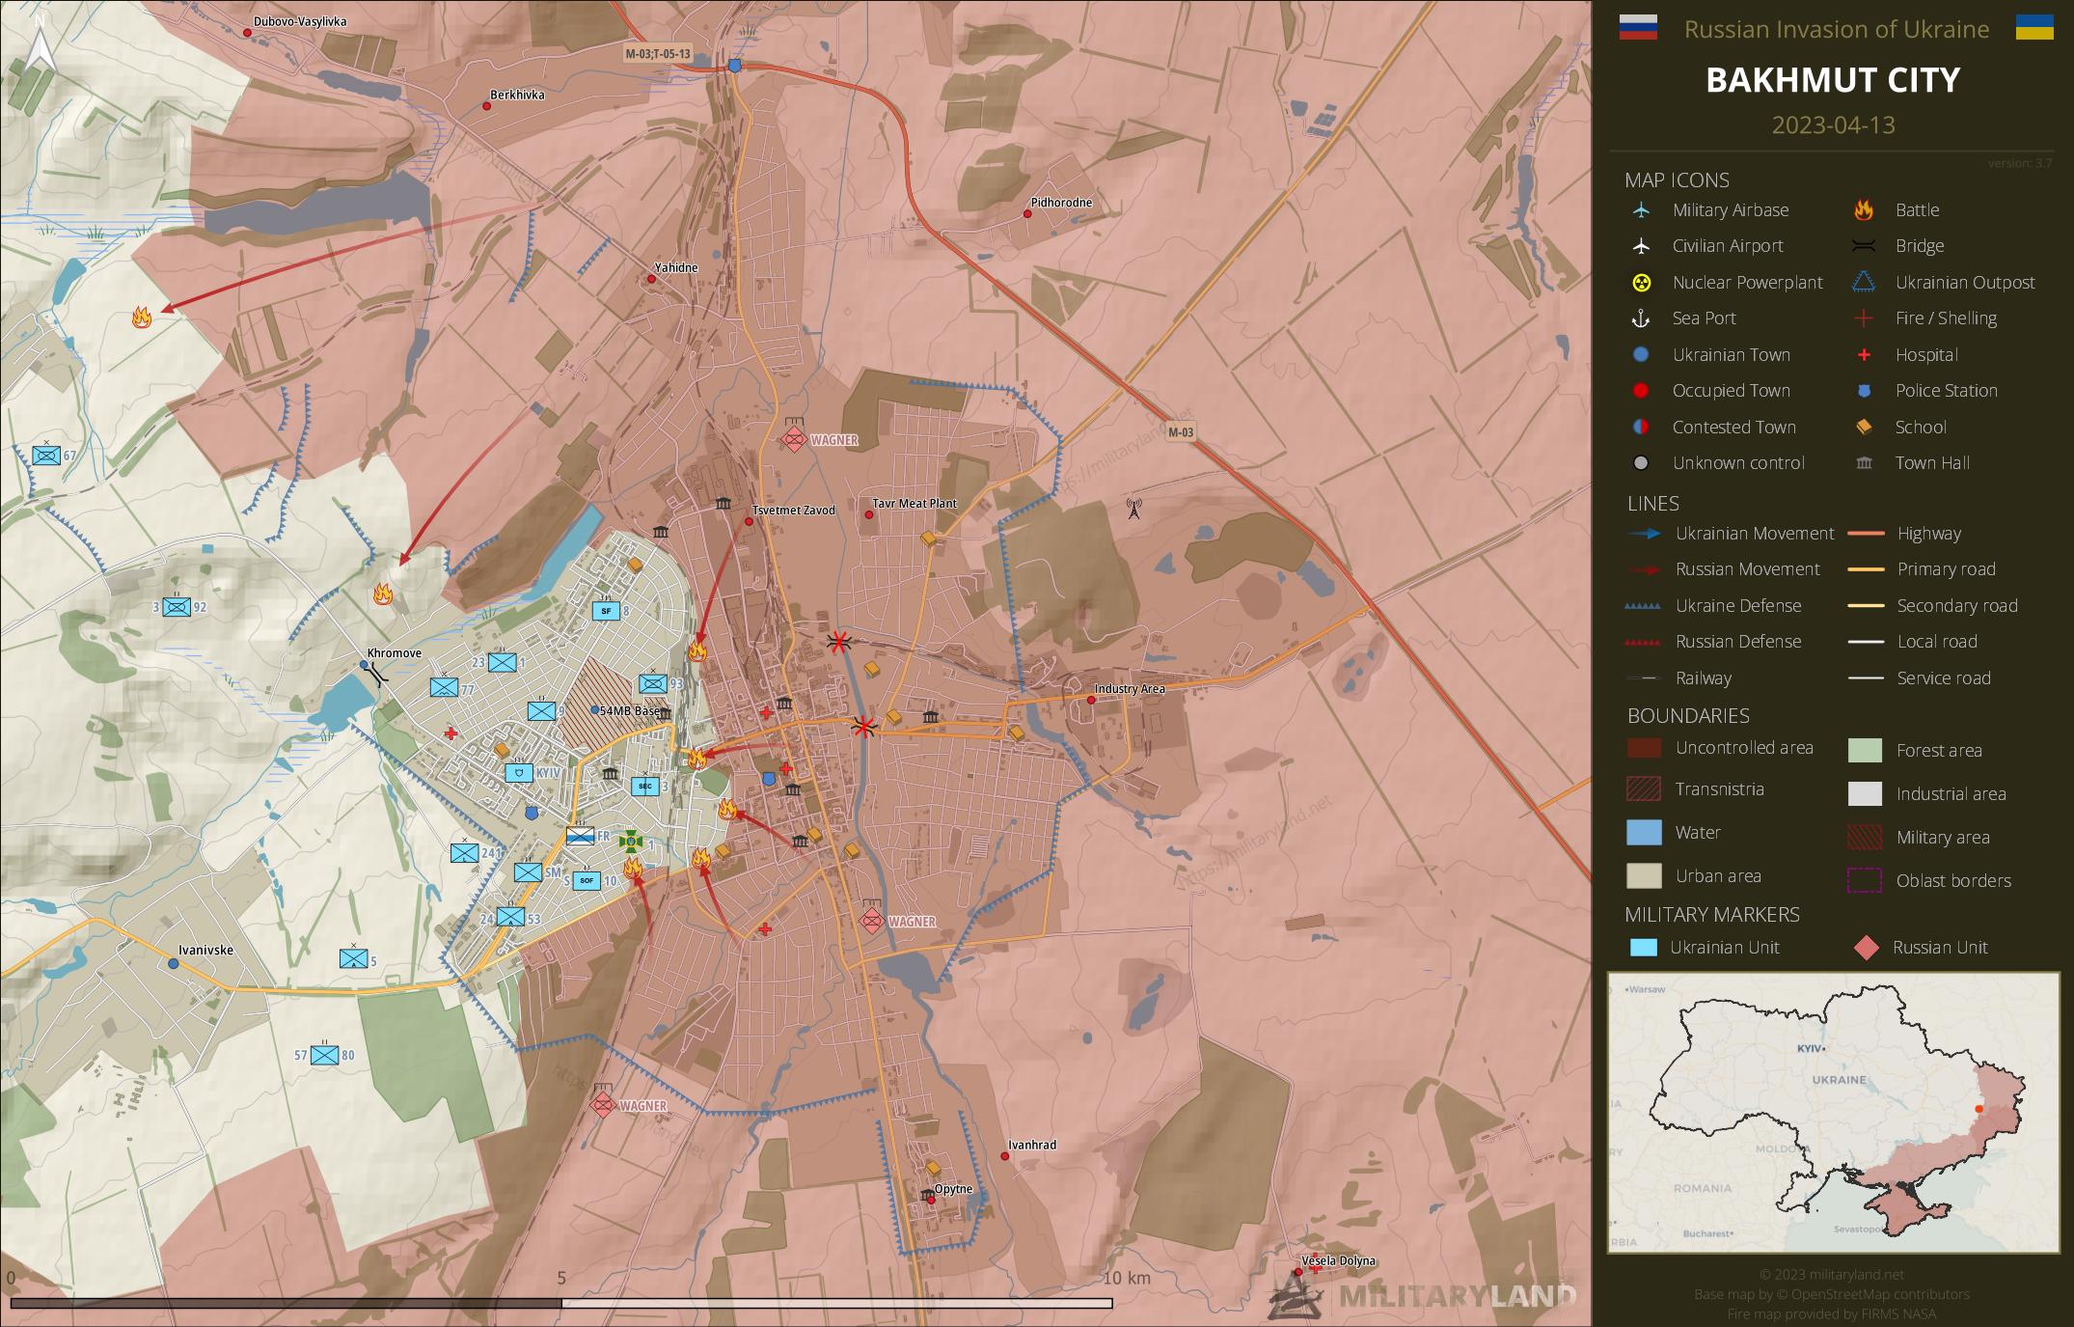Click the Ivanivske town label
This screenshot has width=2074, height=1327.
[x=206, y=950]
